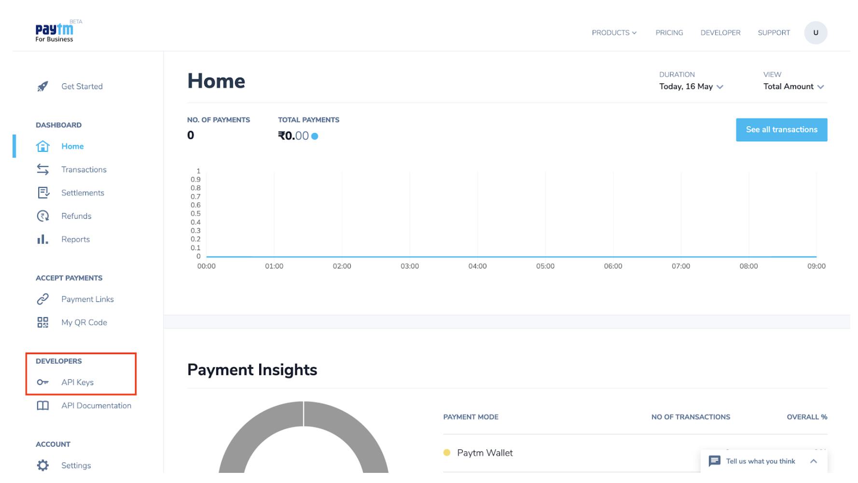This screenshot has height=483, width=858.
Task: Click the Transactions arrows icon
Action: [x=43, y=170]
